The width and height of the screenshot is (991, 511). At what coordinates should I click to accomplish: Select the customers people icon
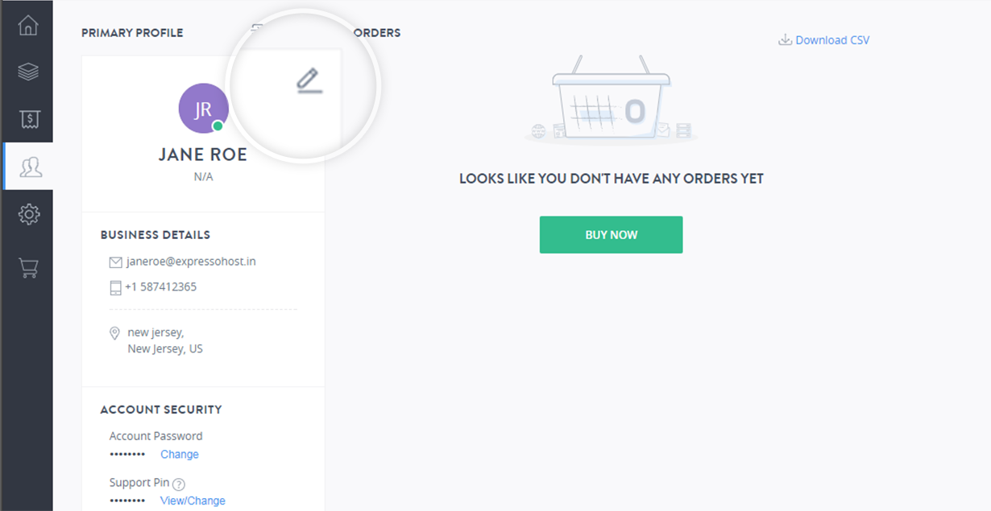(x=31, y=167)
